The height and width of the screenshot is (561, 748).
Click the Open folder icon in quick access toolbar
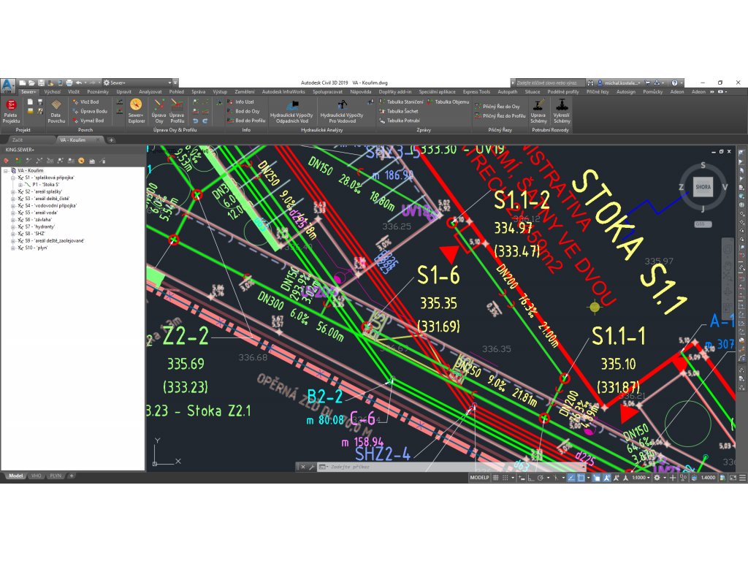coord(31,83)
